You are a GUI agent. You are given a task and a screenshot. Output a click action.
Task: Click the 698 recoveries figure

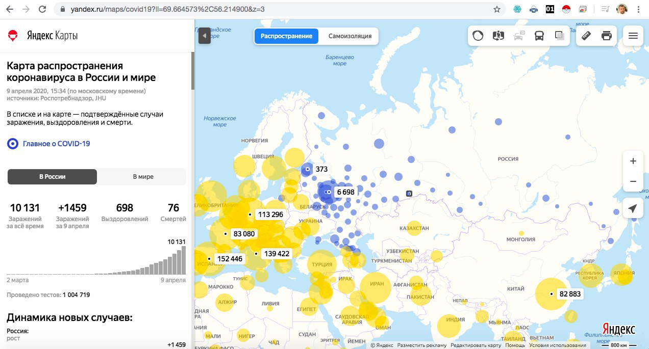coord(124,207)
